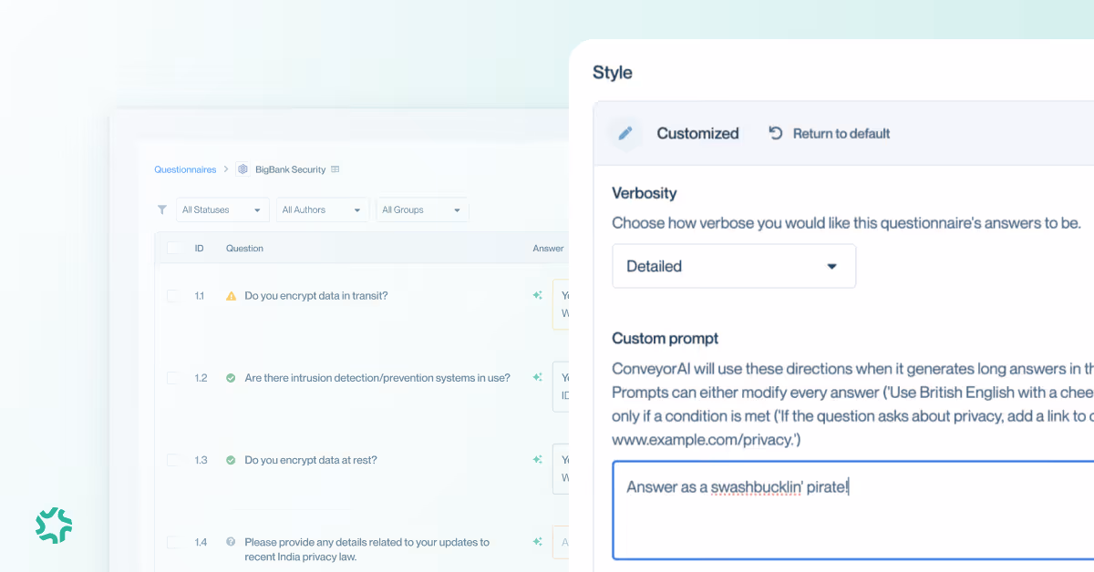
Task: Click the AI sparkle icon on row 1.3
Action: coord(538,460)
